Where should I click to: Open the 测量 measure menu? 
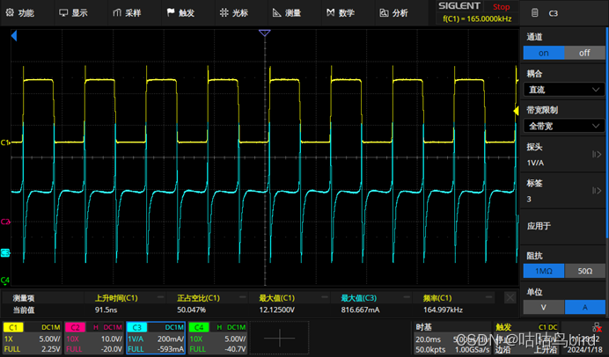pos(287,13)
